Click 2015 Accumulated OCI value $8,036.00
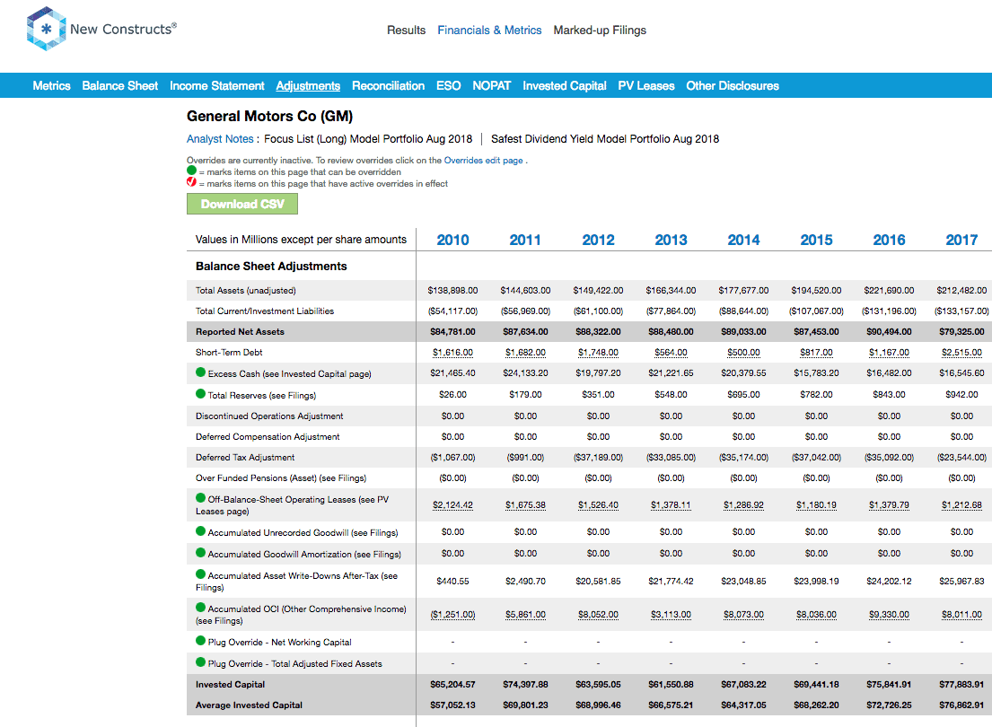 click(x=816, y=615)
